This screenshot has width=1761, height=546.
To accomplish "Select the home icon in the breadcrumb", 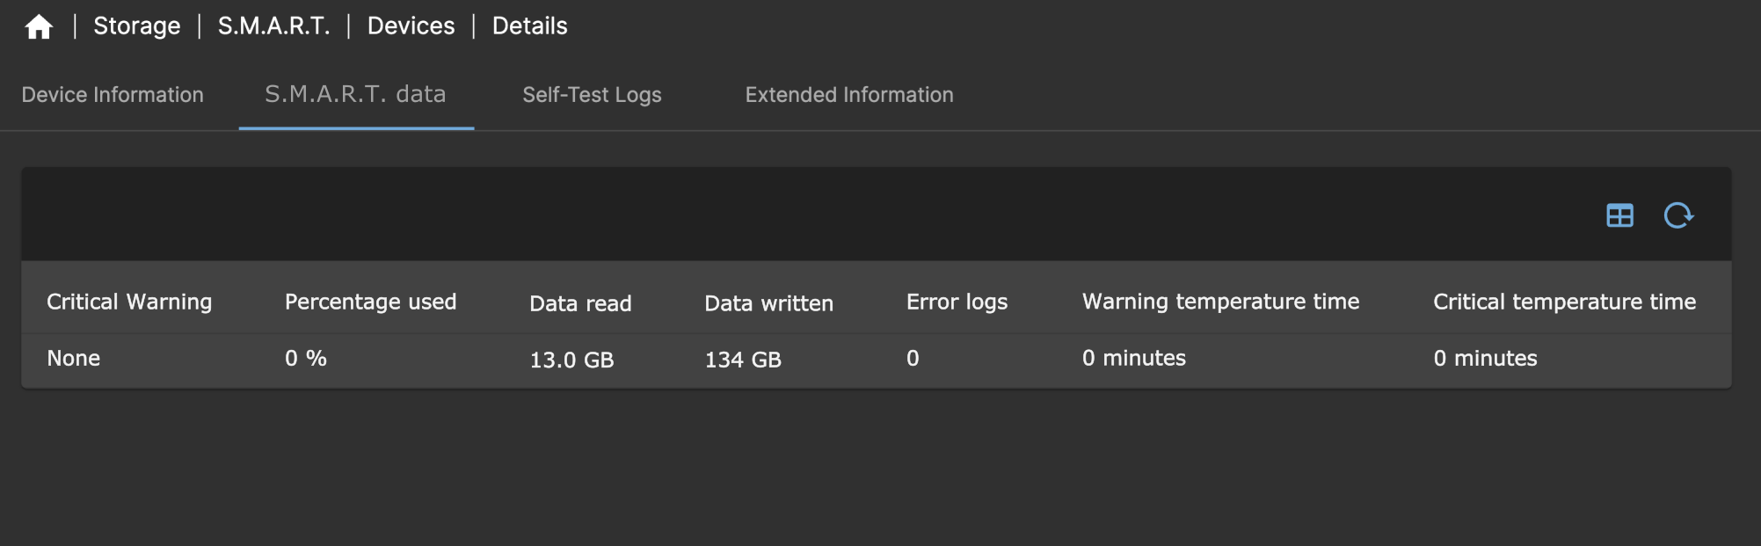I will click(x=39, y=25).
